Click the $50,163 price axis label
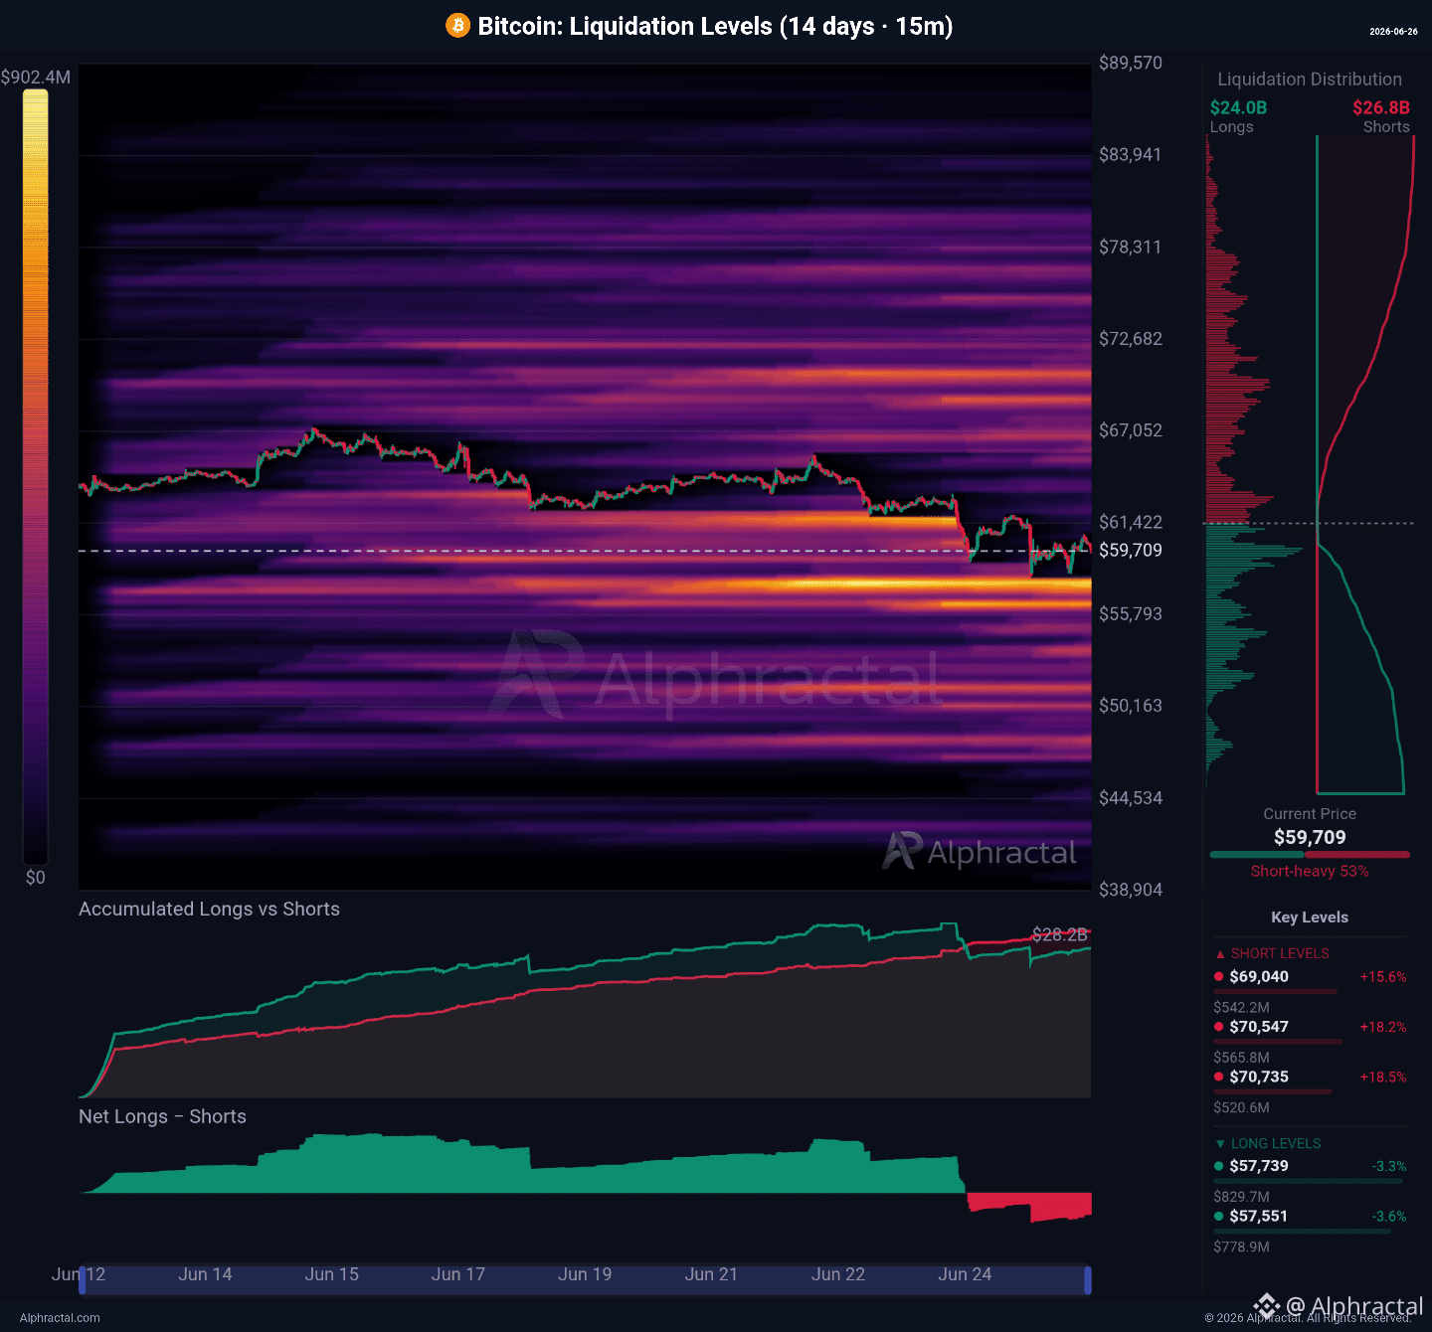This screenshot has width=1432, height=1332. [1131, 706]
